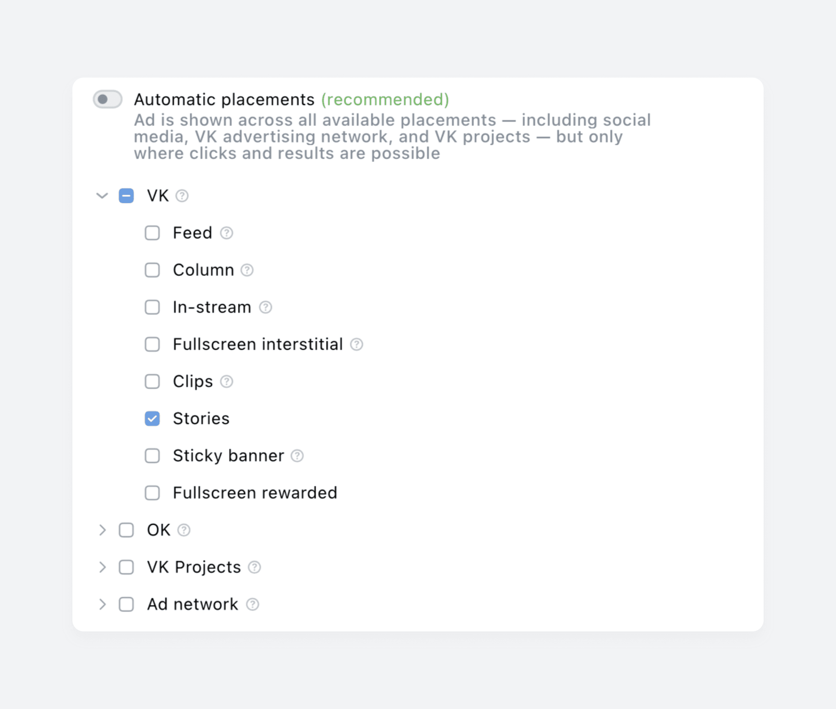Click help icon next to Sticky banner
Screen dimensions: 836x709
tap(297, 456)
